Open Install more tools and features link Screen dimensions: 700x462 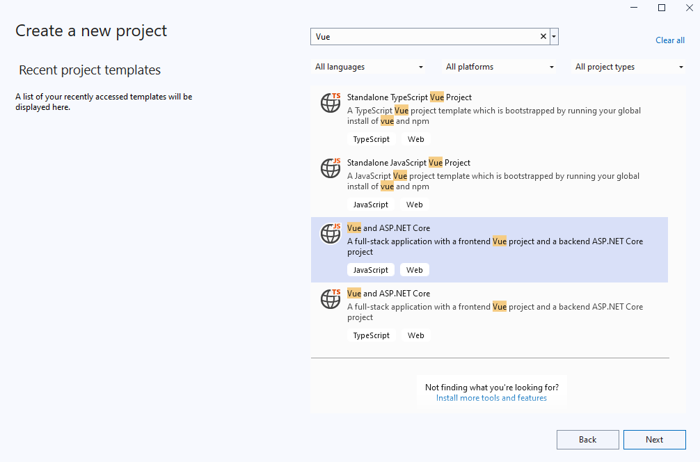(491, 398)
